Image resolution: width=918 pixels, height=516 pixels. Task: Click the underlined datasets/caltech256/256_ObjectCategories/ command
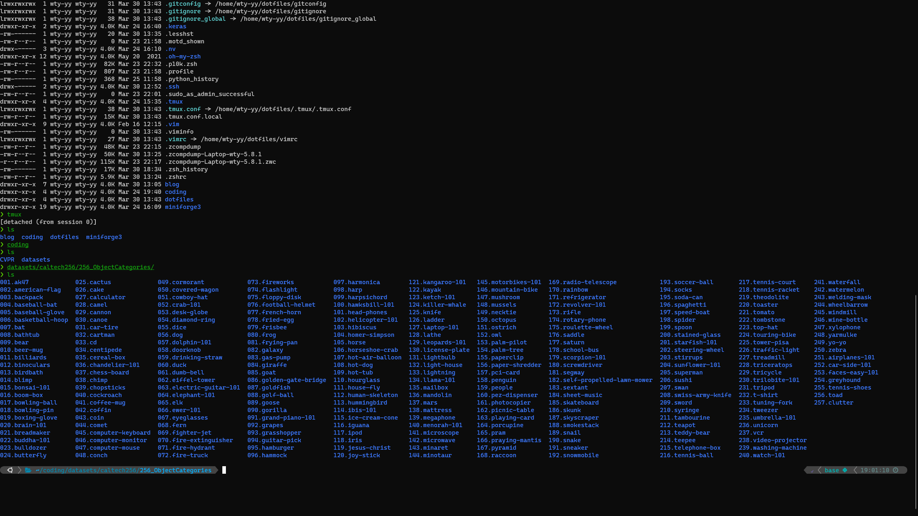[x=80, y=267]
